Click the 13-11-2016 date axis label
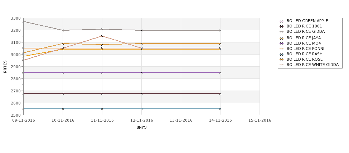The width and height of the screenshot is (349, 153). click(x=181, y=121)
